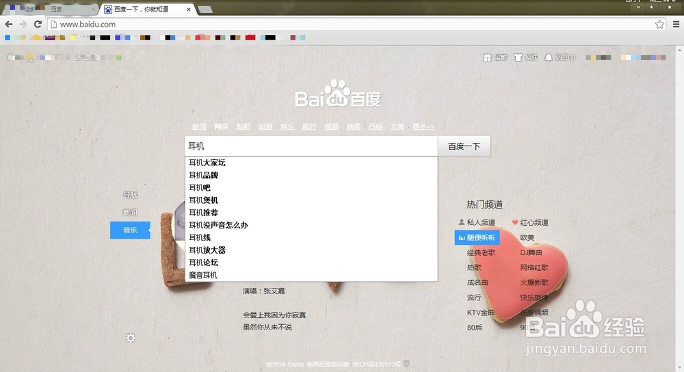This screenshot has width=684, height=372.
Task: Open the 文库 link
Action: pyautogui.click(x=397, y=127)
